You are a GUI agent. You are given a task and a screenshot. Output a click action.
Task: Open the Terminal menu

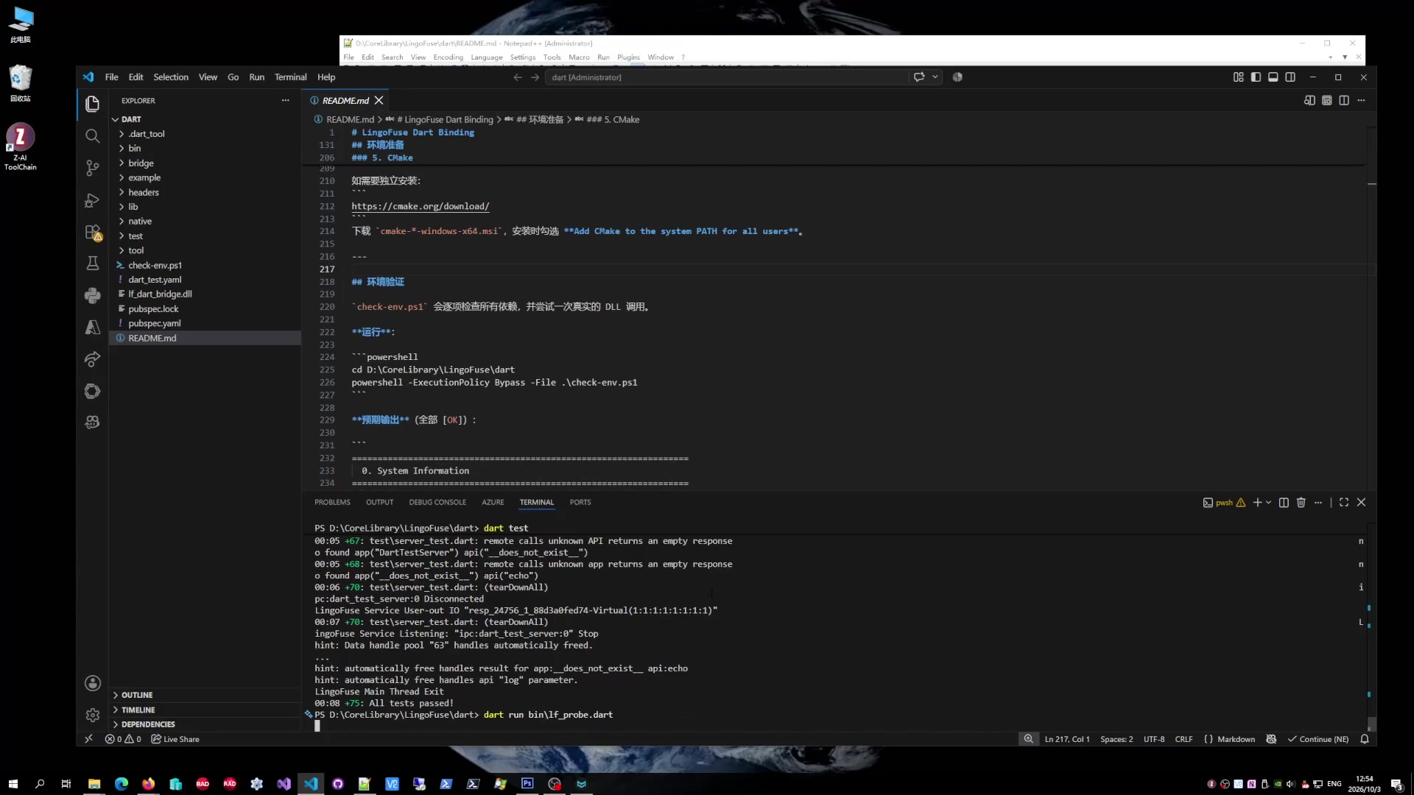290,77
